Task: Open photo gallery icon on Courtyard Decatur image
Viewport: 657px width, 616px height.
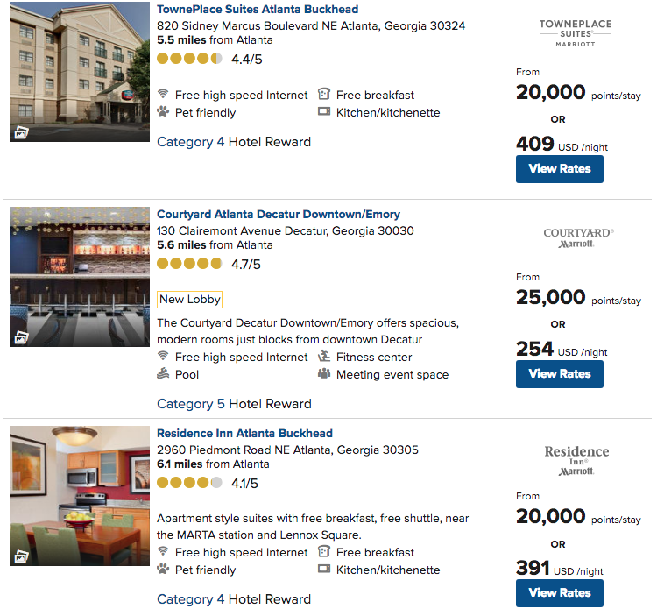Action: [21, 337]
